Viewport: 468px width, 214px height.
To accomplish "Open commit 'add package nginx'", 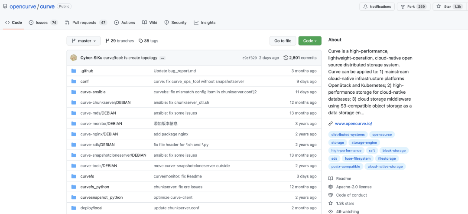I will click(171, 134).
